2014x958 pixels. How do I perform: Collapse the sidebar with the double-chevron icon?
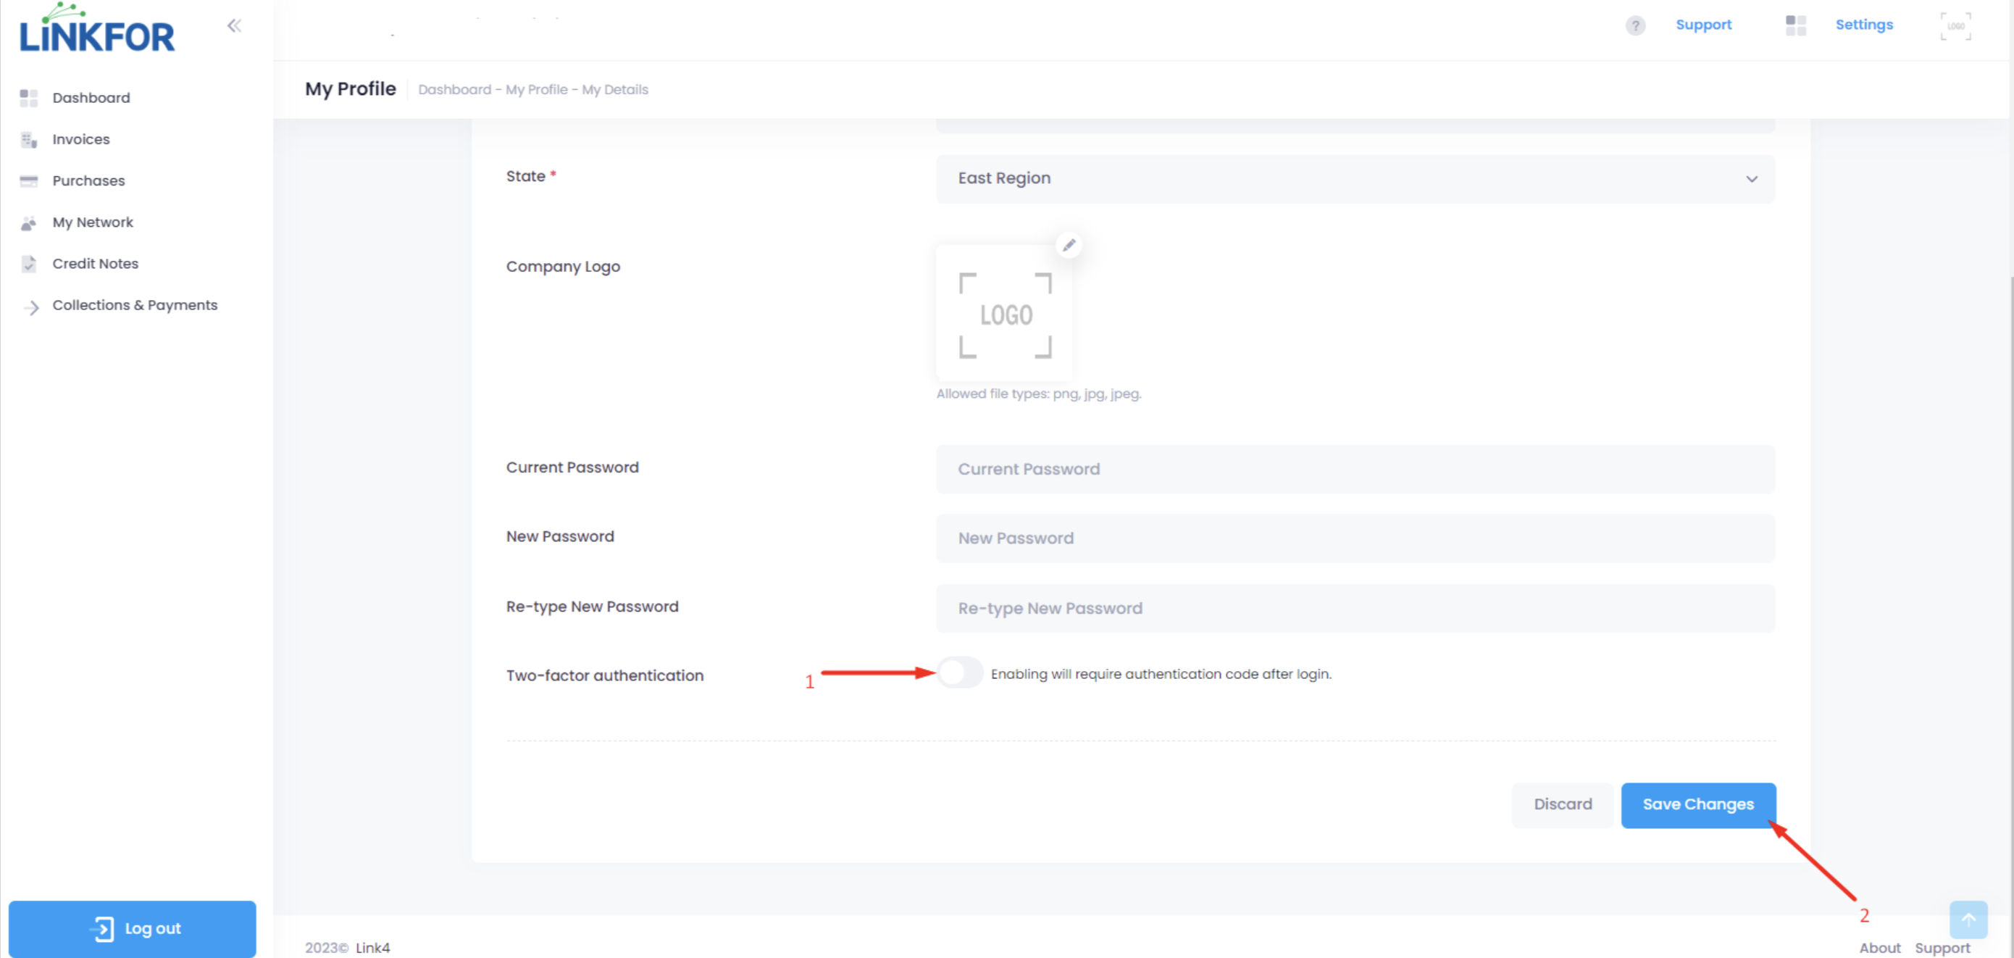[234, 26]
